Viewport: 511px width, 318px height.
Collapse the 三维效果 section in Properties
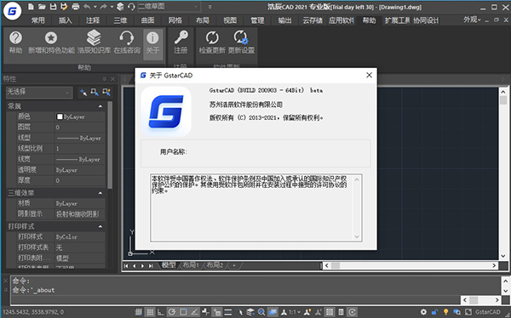click(x=100, y=193)
